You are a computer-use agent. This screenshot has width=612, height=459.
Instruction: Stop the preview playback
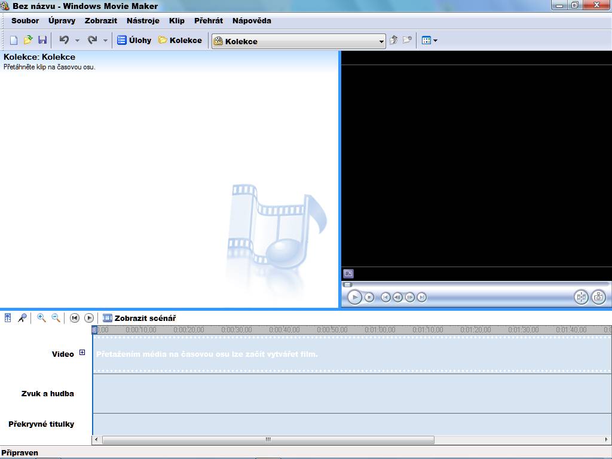pyautogui.click(x=369, y=298)
